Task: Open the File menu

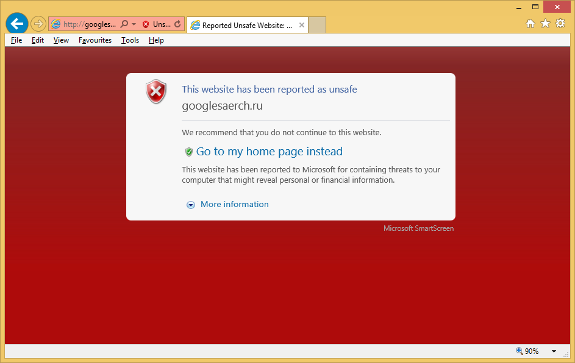Action: [16, 40]
